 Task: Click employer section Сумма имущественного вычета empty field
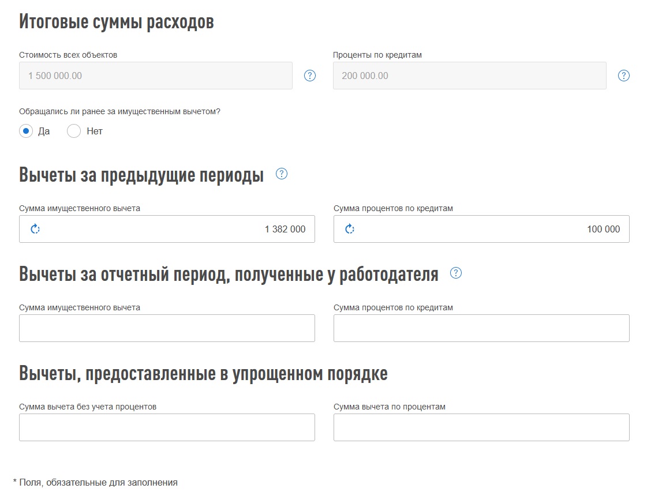click(x=167, y=328)
